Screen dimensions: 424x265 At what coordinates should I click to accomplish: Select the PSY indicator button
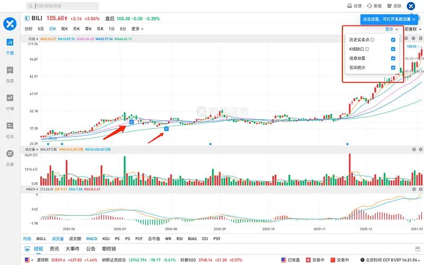[x=217, y=238]
